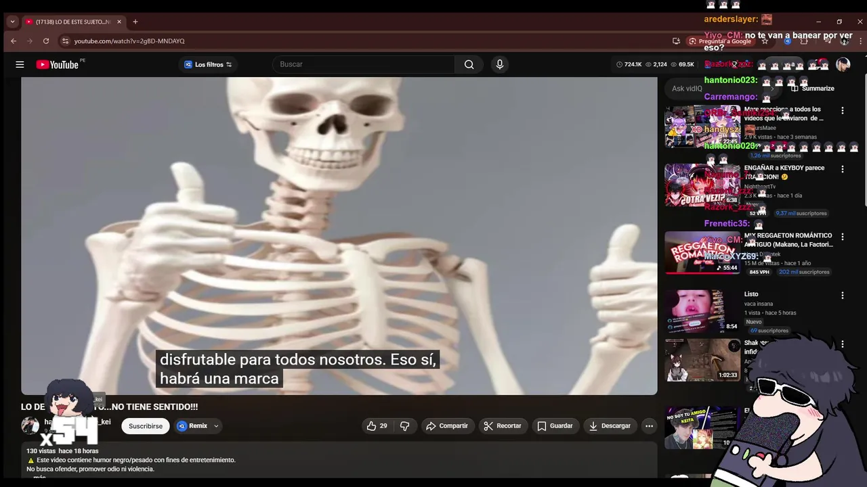The image size is (867, 487).
Task: Expand the Remix dropdown chevron
Action: pyautogui.click(x=216, y=425)
